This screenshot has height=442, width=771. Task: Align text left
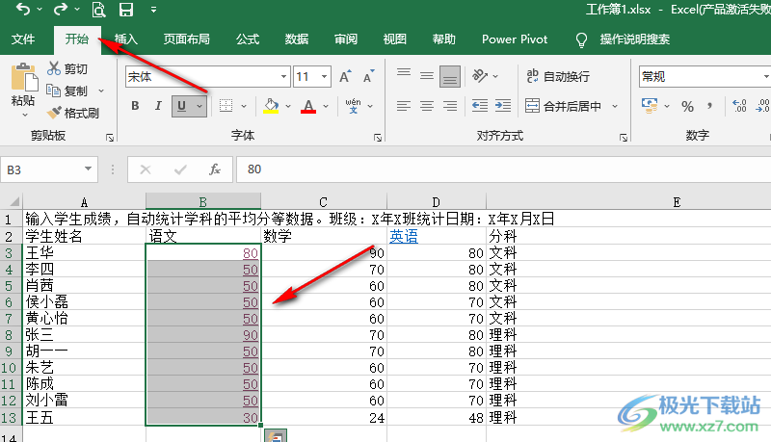tap(404, 106)
